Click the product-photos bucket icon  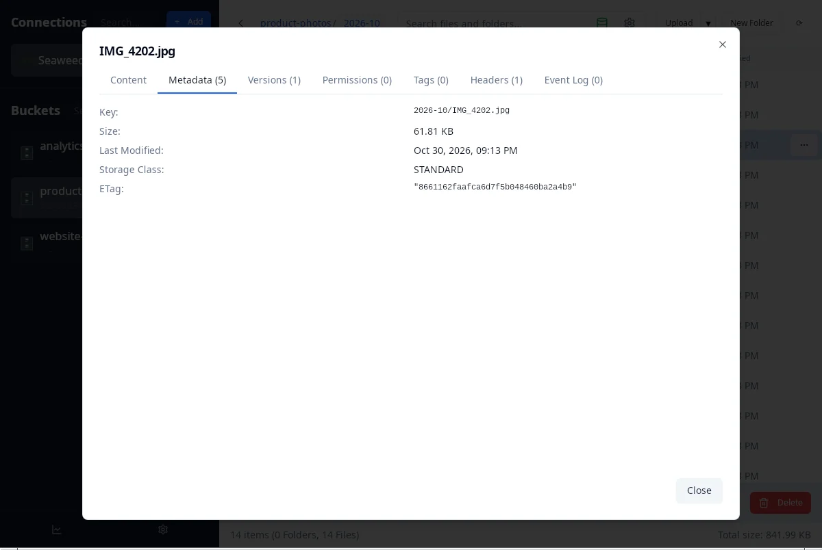(x=27, y=198)
